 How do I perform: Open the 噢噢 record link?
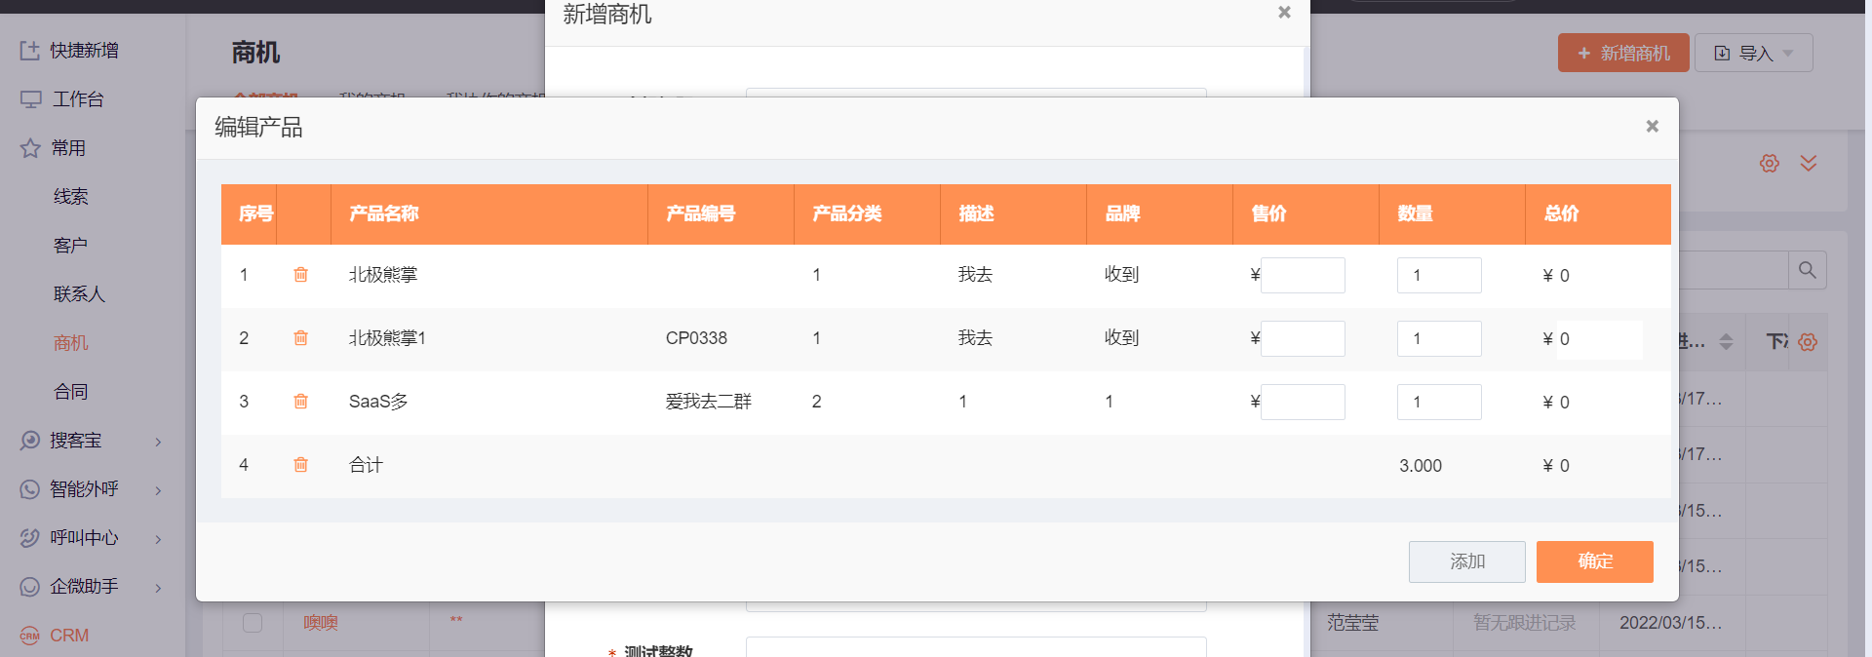[321, 622]
